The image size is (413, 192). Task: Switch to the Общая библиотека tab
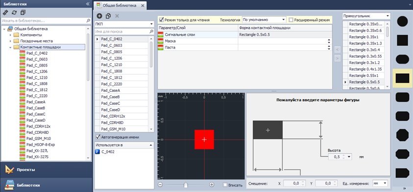tap(120, 5)
